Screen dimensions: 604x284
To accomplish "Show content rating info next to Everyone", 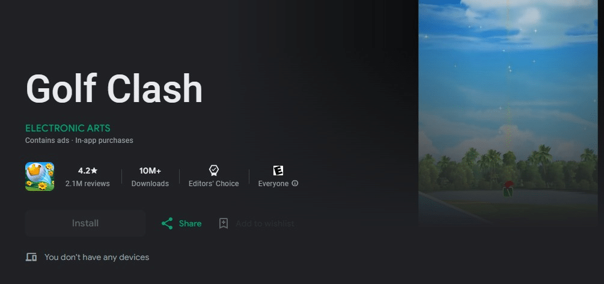I will click(295, 183).
